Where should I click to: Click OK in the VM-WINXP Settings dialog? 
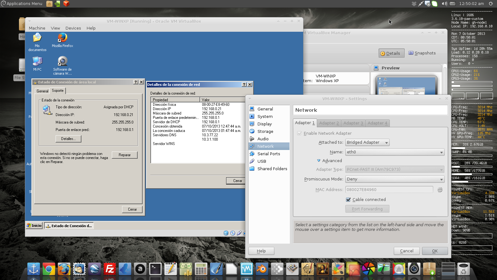[x=435, y=251]
